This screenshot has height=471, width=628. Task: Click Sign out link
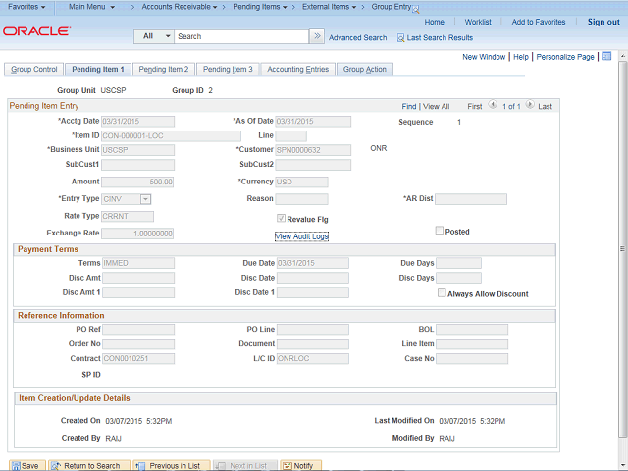coord(603,22)
